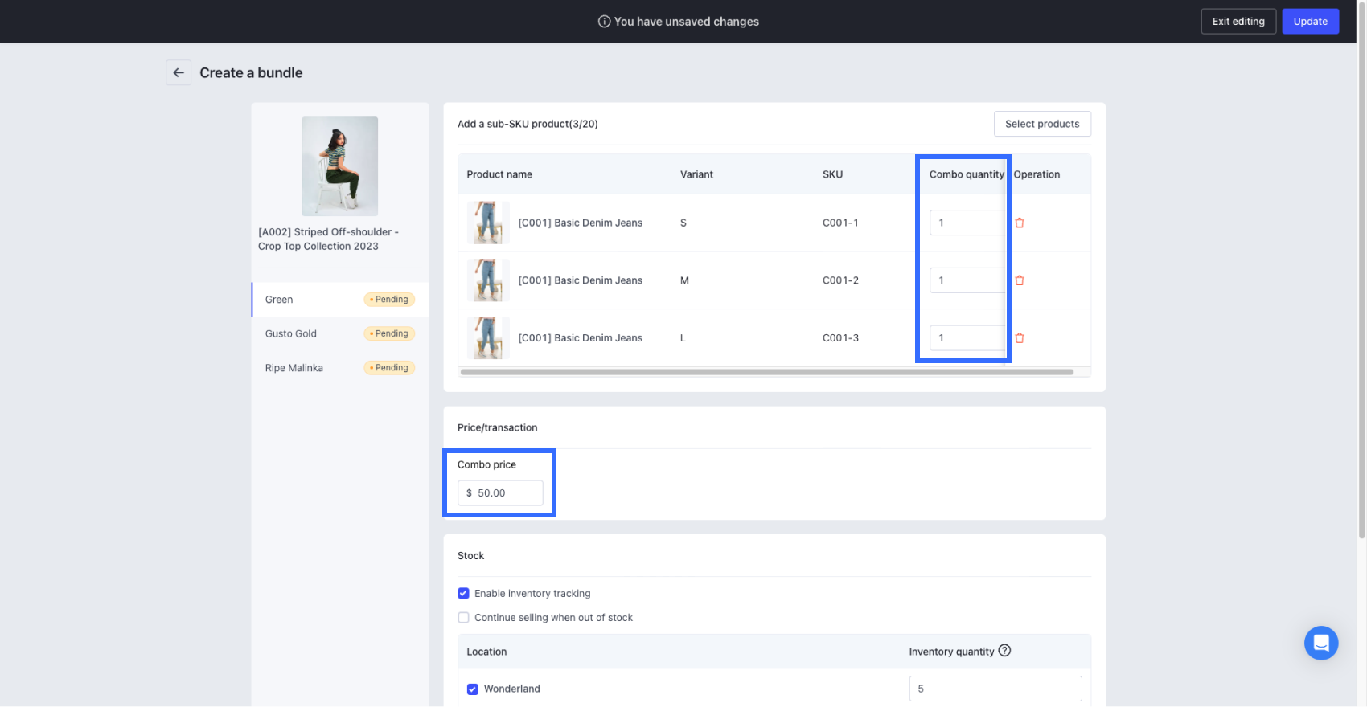The image size is (1367, 707).
Task: Open the chat support bubble
Action: click(1320, 643)
